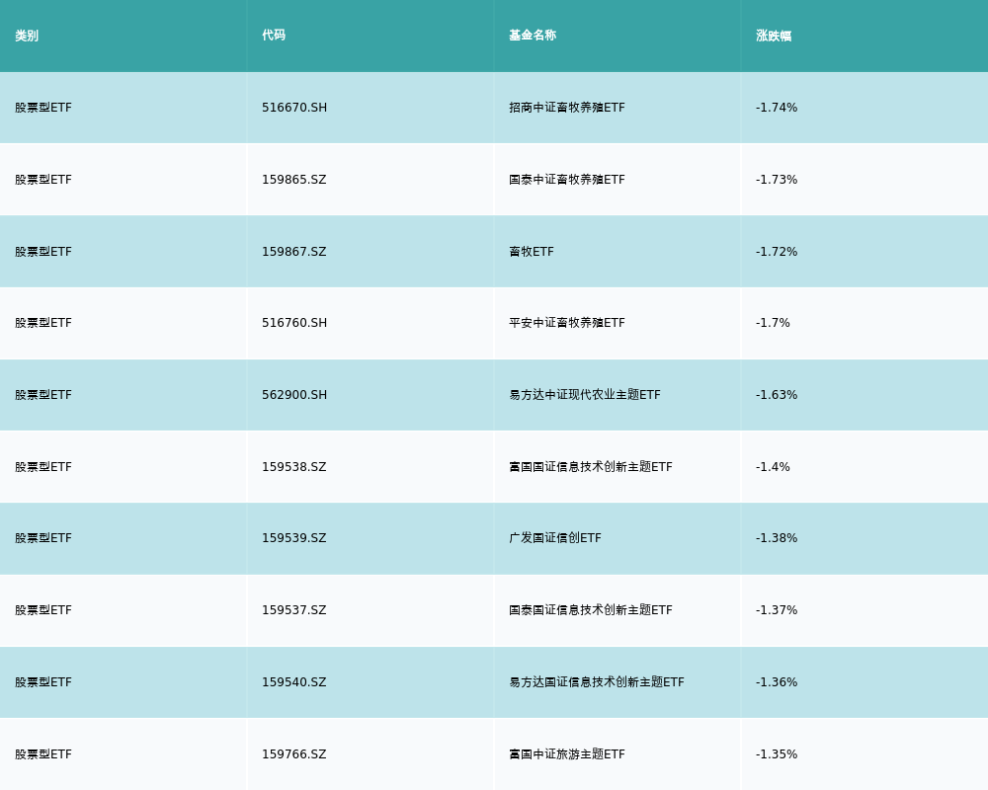Click fund code 516670.SH
The height and width of the screenshot is (790, 988).
tap(294, 108)
